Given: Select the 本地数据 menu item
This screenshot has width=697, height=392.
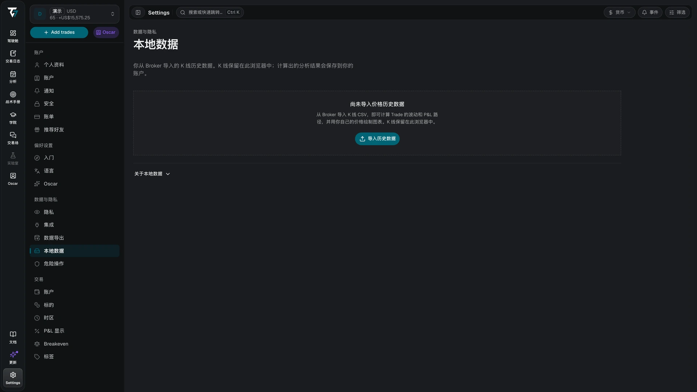Looking at the screenshot, I should pyautogui.click(x=74, y=251).
